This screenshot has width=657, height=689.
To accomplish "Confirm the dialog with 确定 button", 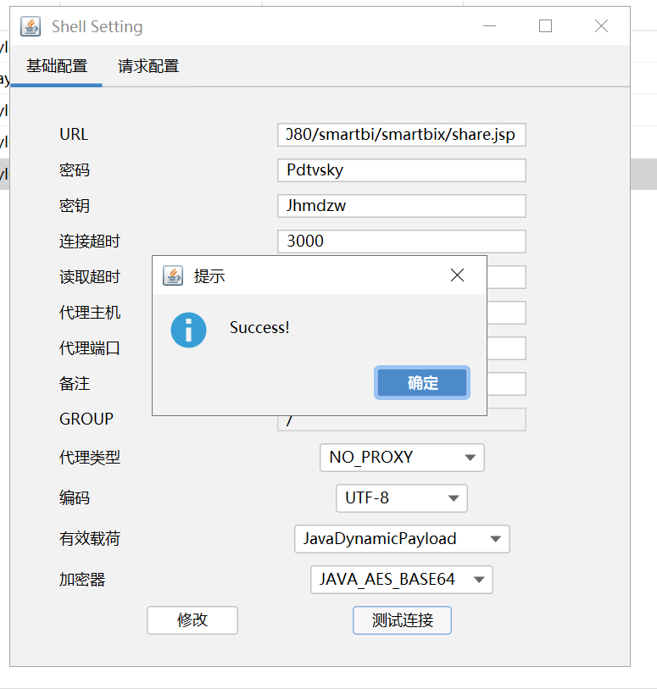I will (422, 383).
